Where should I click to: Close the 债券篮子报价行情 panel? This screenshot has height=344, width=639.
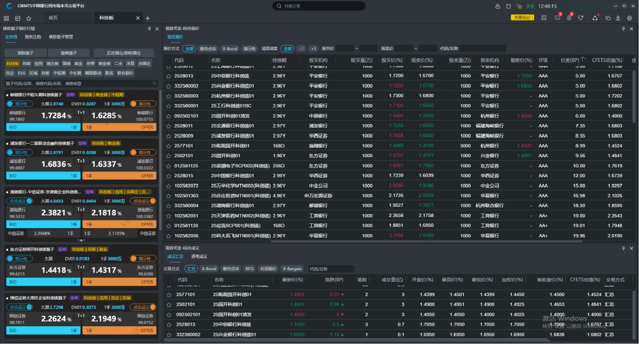click(x=157, y=28)
